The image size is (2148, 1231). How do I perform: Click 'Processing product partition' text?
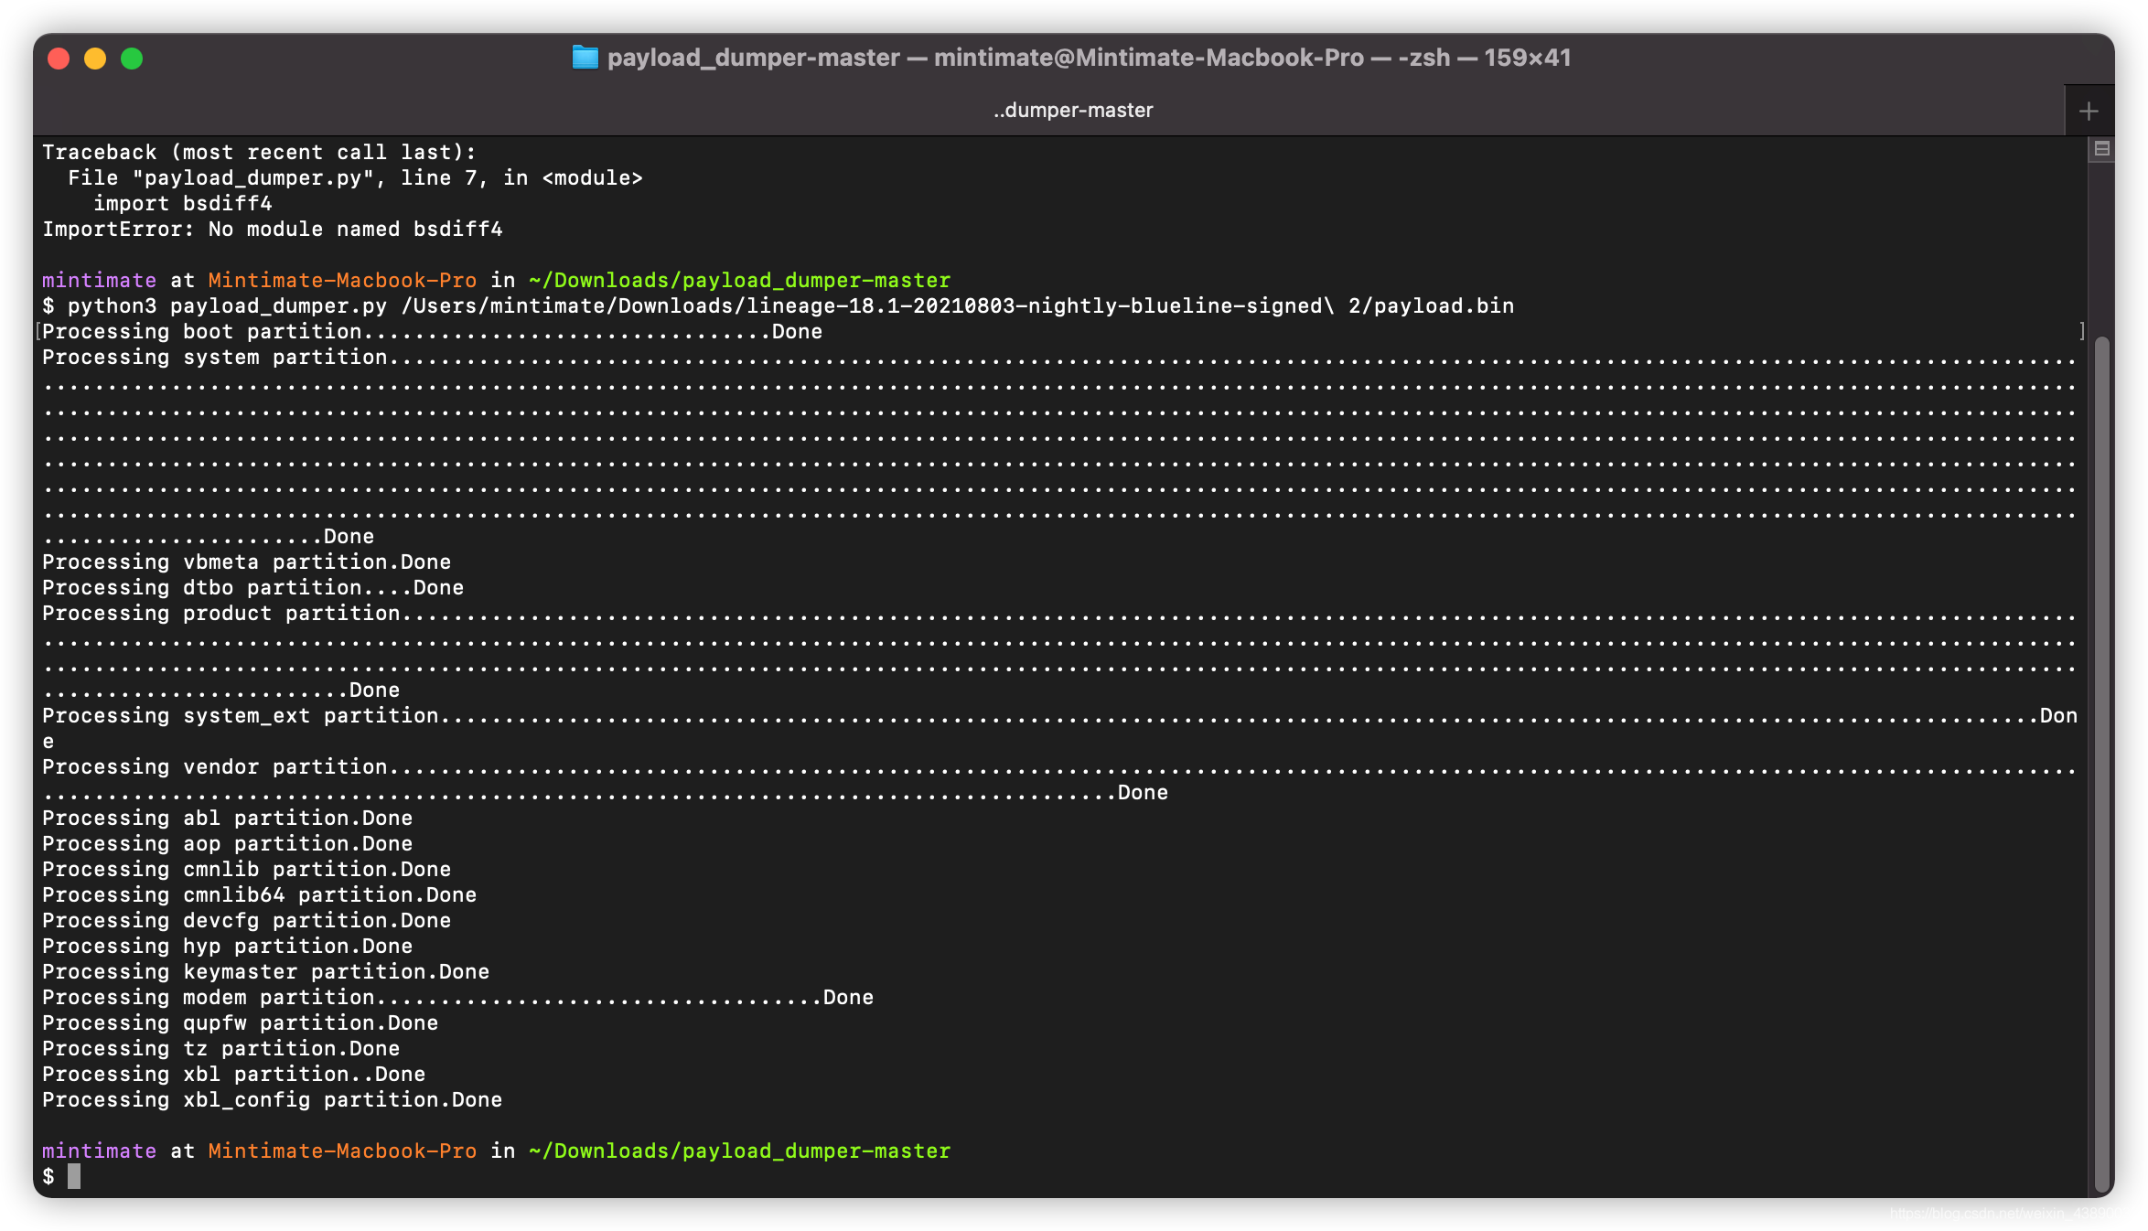click(221, 613)
